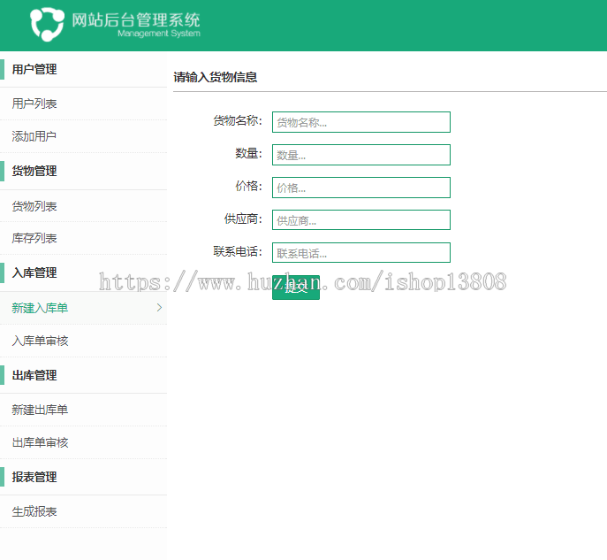Click the 报表管理 section header
The height and width of the screenshot is (560, 607).
pyautogui.click(x=34, y=477)
